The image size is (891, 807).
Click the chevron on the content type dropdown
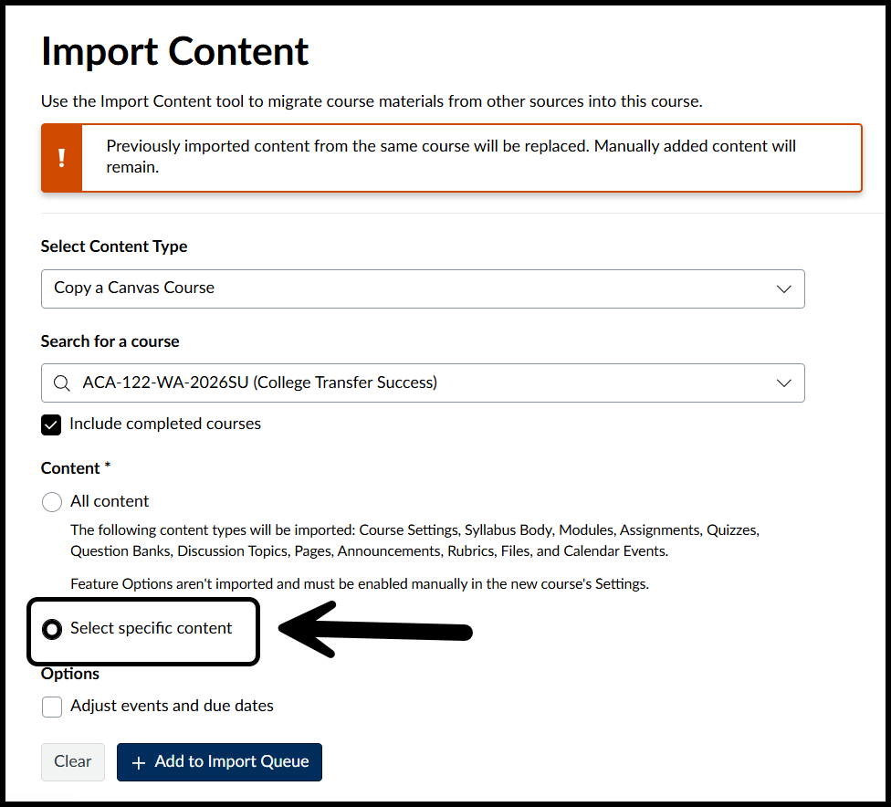(x=783, y=288)
